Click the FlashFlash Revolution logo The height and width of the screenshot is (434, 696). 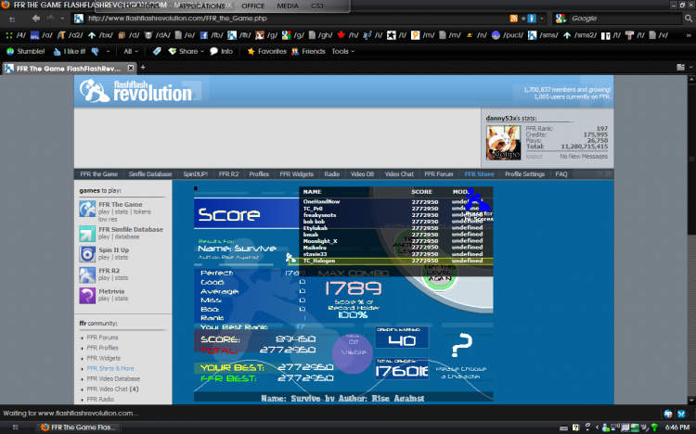coord(135,91)
